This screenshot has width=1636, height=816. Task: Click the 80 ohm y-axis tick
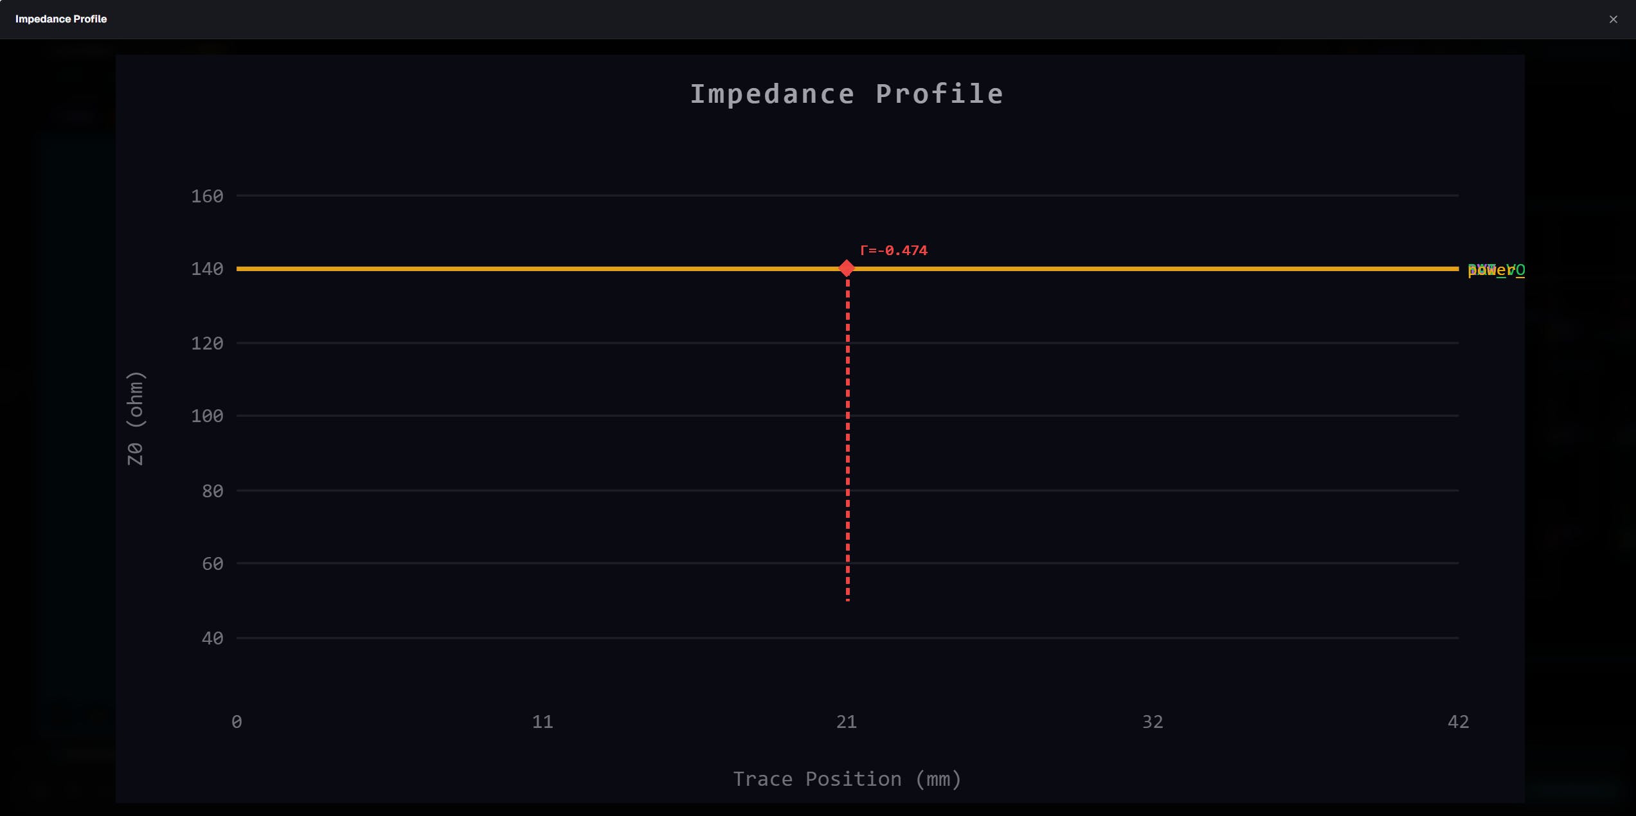[212, 491]
